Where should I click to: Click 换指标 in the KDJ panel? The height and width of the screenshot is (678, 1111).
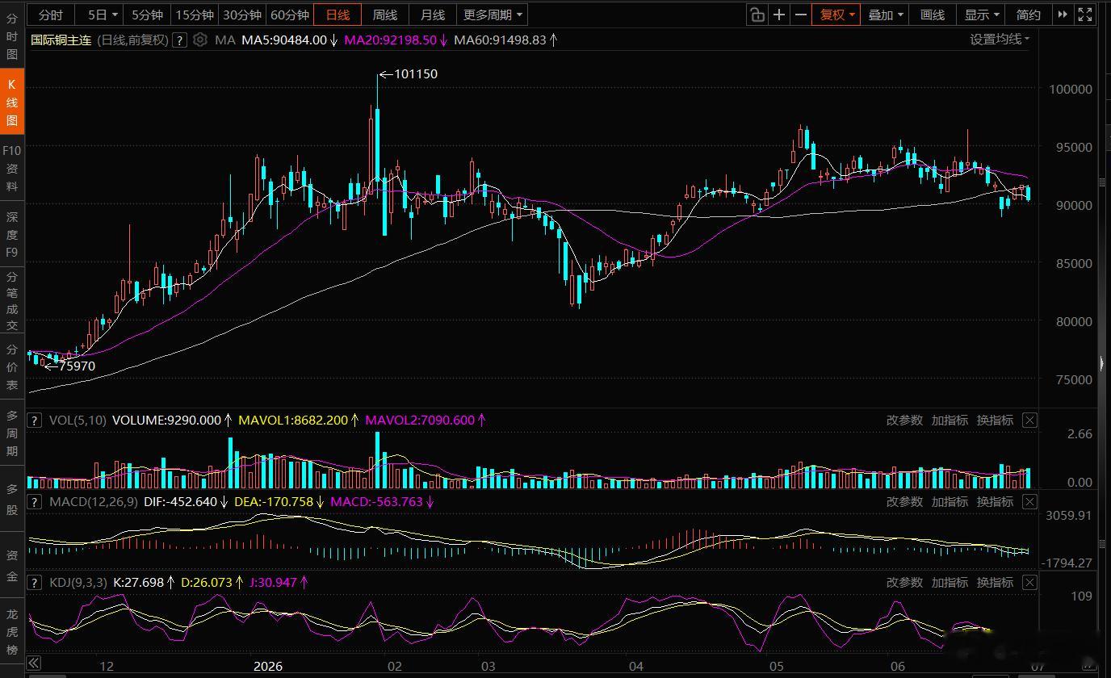tap(995, 582)
